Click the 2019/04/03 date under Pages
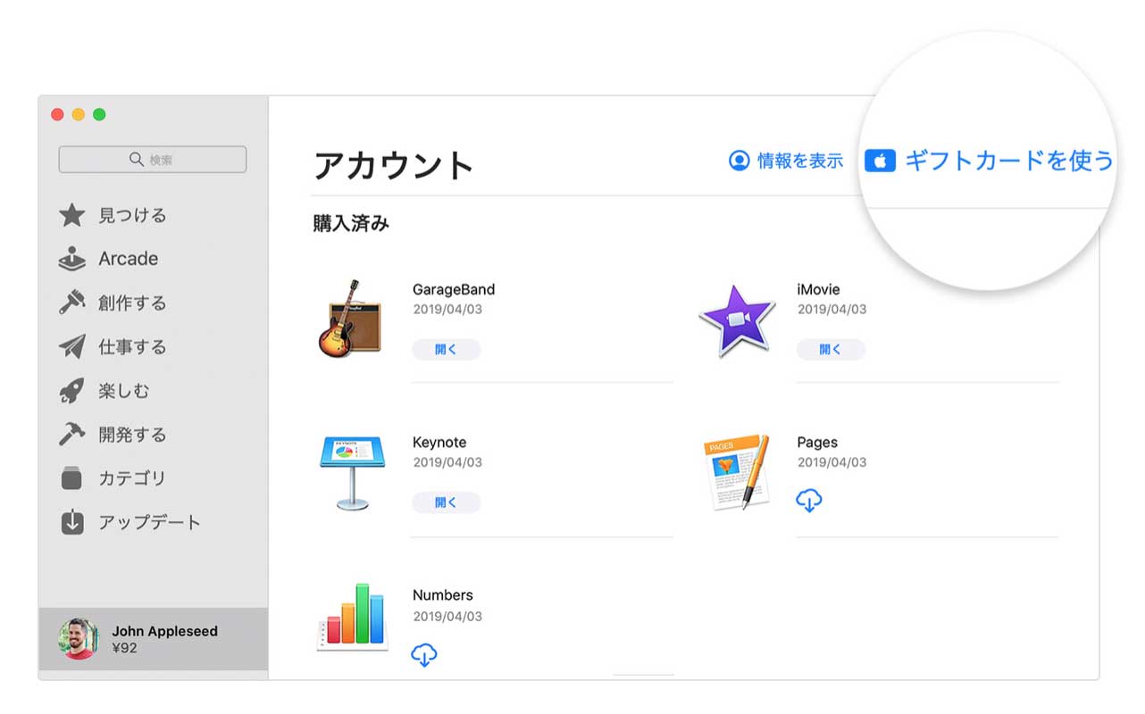Image resolution: width=1145 pixels, height=714 pixels. point(832,462)
